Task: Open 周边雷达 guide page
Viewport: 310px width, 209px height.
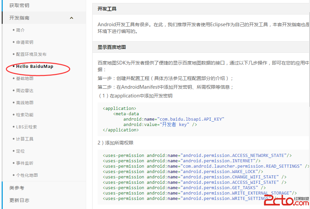Action: pos(25,90)
